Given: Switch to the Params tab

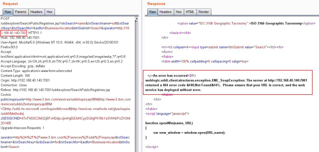Looking at the screenshot, I should click(x=20, y=12).
